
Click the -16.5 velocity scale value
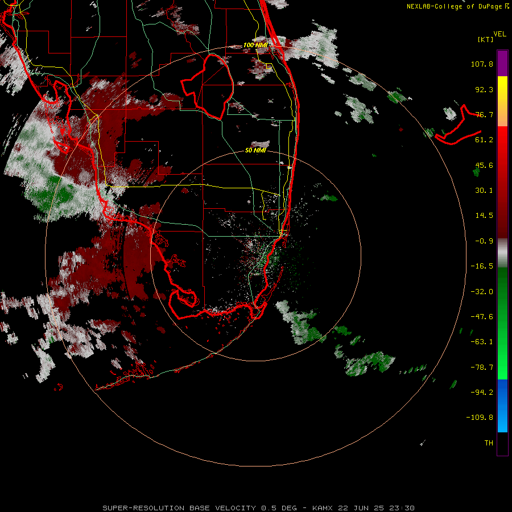point(482,266)
